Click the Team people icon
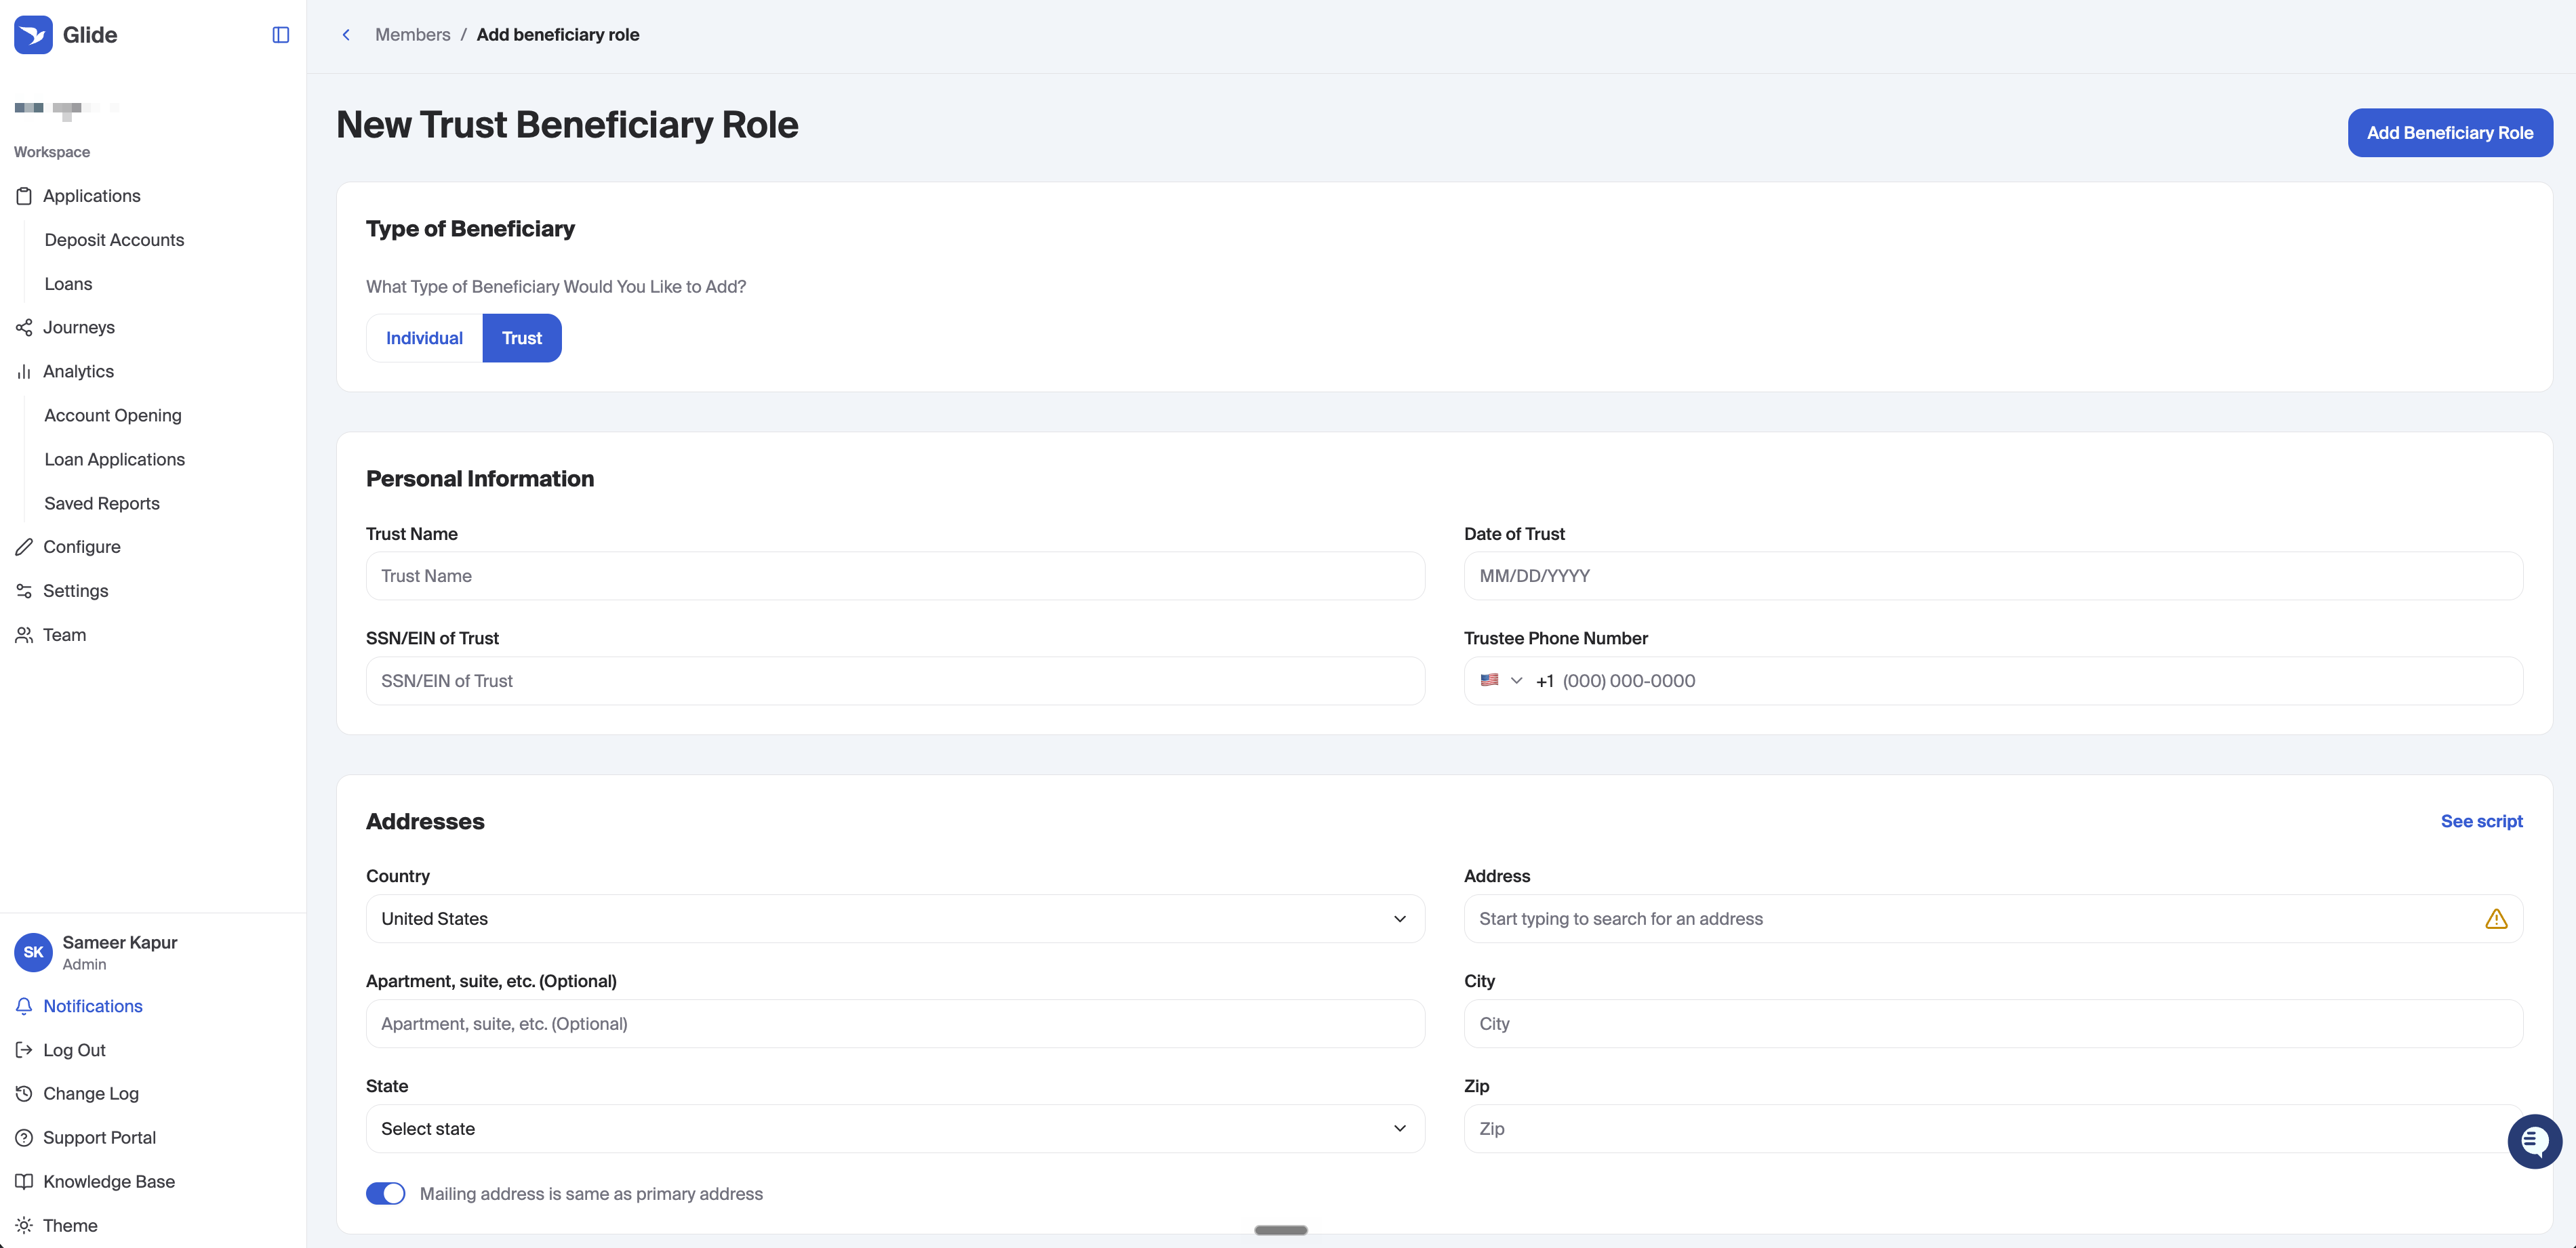2576x1248 pixels. coord(24,634)
